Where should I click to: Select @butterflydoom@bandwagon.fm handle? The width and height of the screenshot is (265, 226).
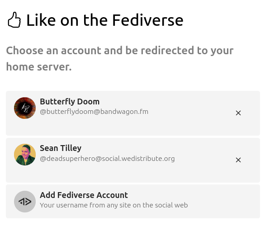[94, 112]
